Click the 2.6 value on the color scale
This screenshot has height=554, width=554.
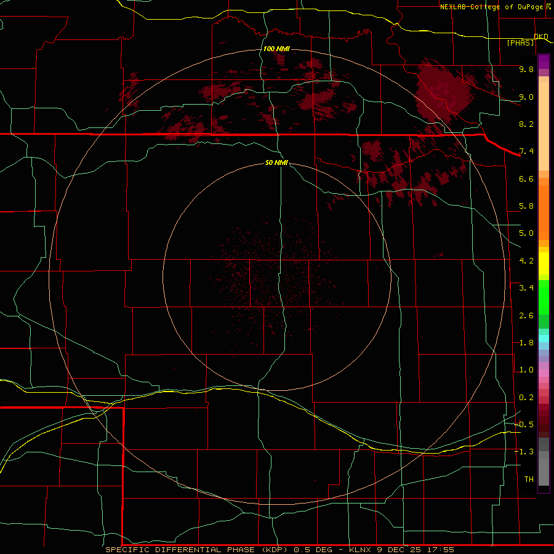click(x=526, y=316)
